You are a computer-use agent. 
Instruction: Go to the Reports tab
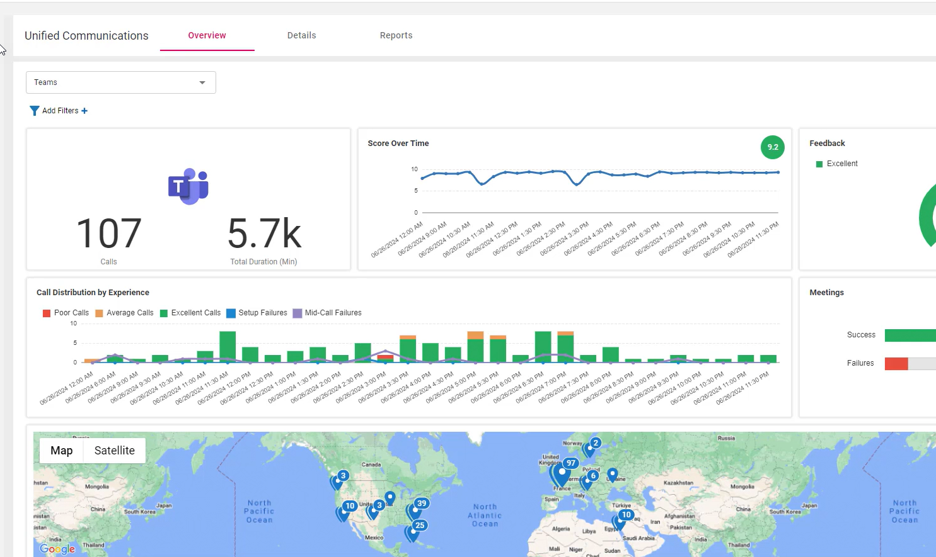pos(396,35)
